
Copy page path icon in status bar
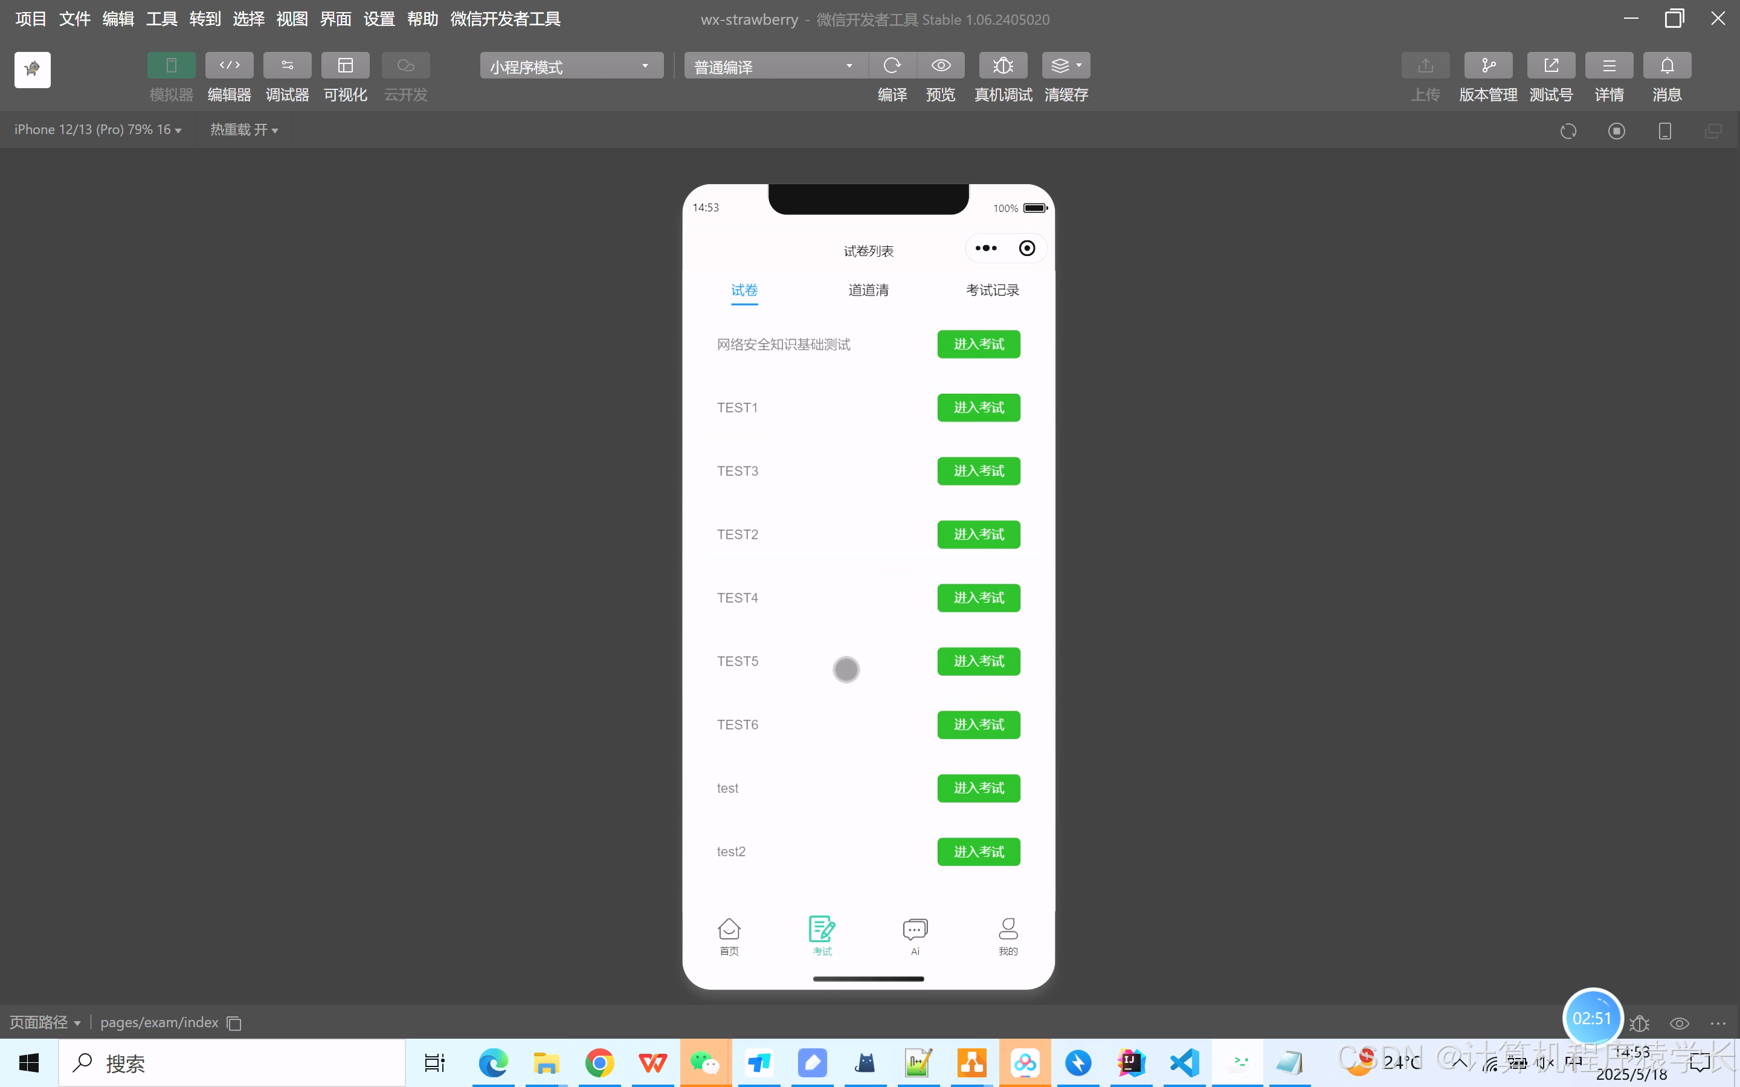(x=234, y=1023)
